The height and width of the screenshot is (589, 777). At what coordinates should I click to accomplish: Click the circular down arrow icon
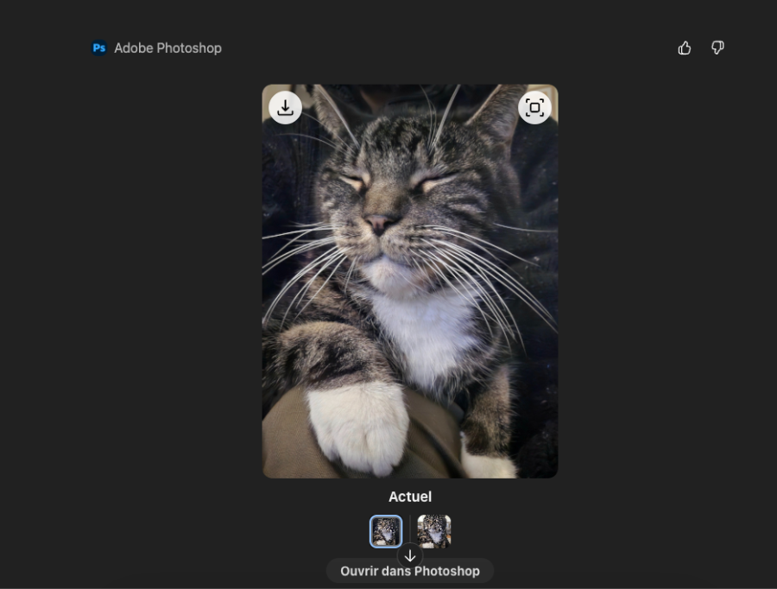410,556
